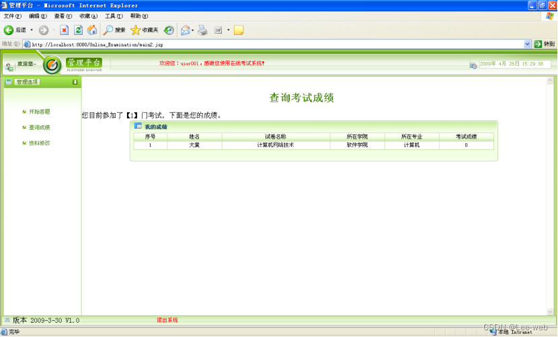This screenshot has width=558, height=337.
Task: Open dropdown arrow after Word edit icon
Action: [x=229, y=30]
